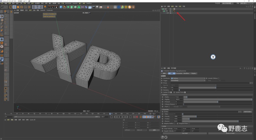Expand the Radius parameter arrow
Image resolution: width=256 pixels, height=140 pixels.
(x=164, y=97)
